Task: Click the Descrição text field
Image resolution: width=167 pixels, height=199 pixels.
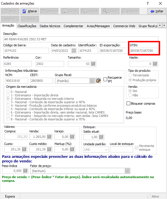Action: coord(81,39)
